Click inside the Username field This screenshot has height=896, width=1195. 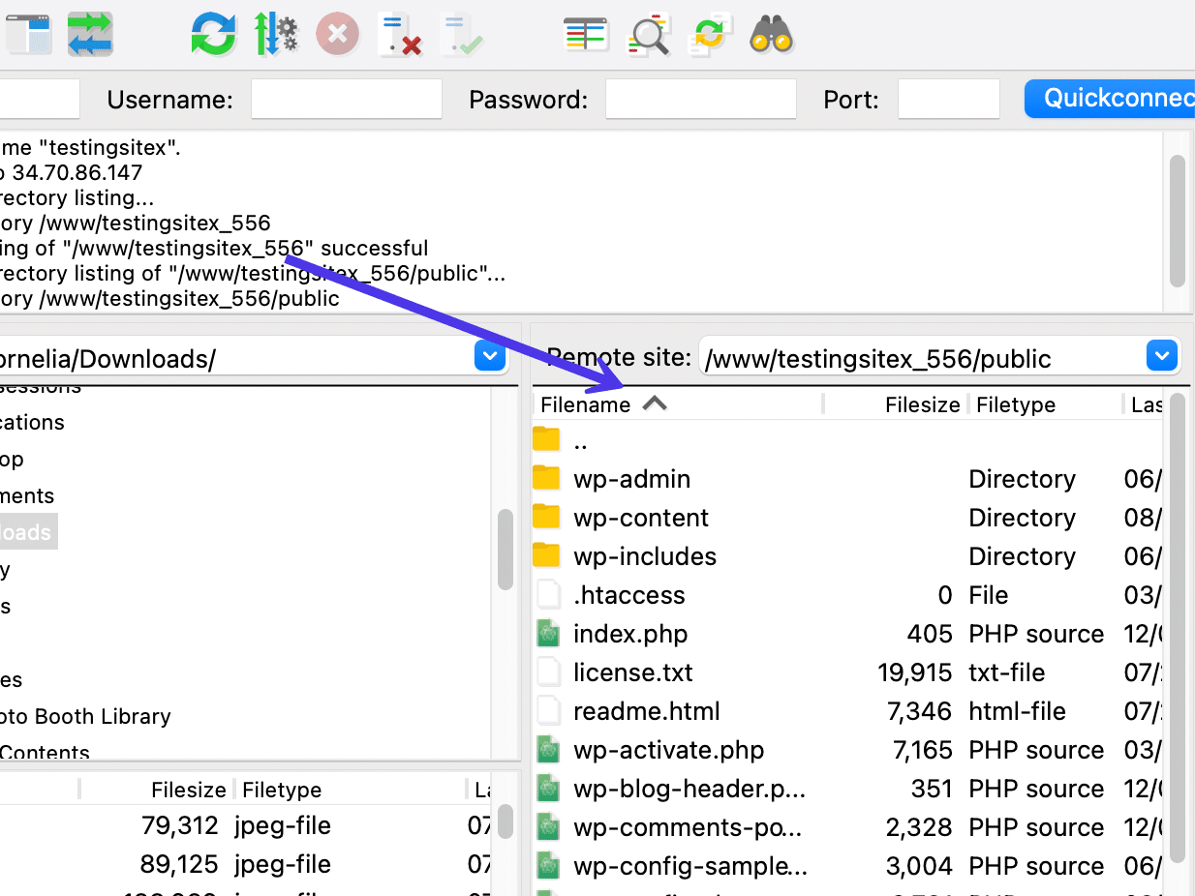[x=346, y=98]
